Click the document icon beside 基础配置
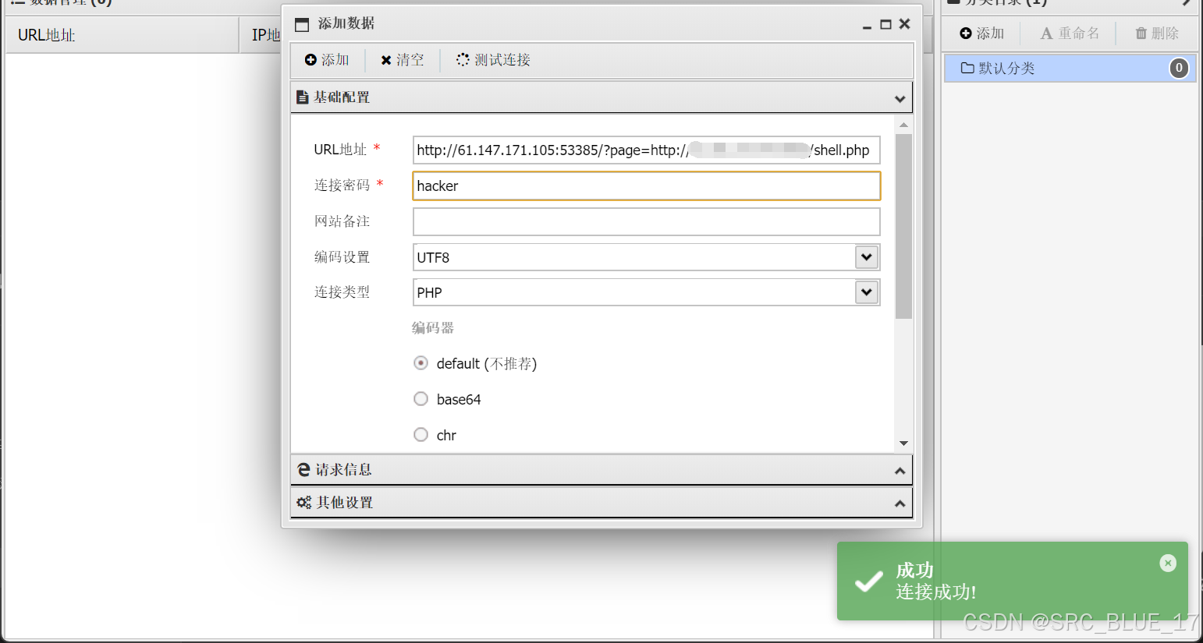 click(x=304, y=97)
